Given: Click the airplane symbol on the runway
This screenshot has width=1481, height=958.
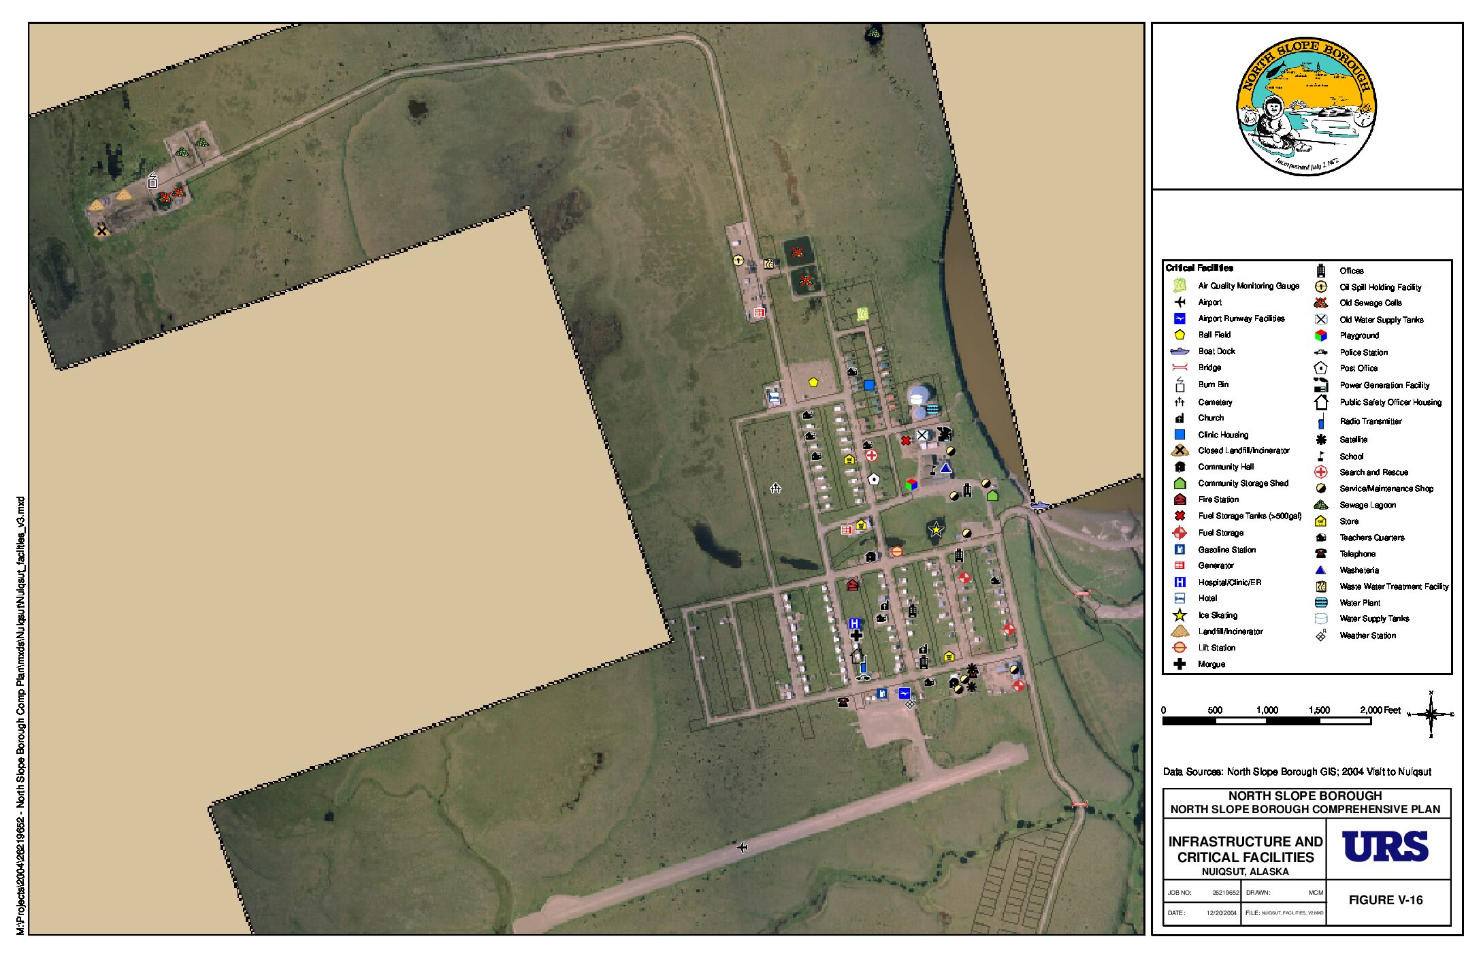Looking at the screenshot, I should [742, 847].
